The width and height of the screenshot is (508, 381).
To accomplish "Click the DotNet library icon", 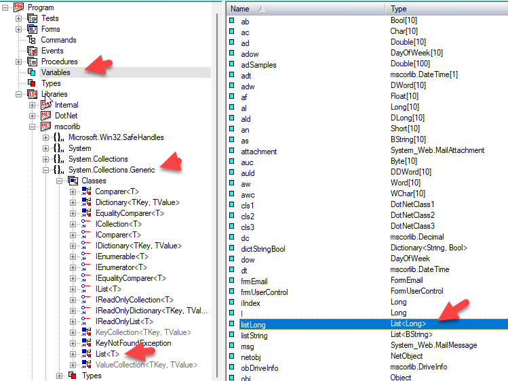I will 46,116.
